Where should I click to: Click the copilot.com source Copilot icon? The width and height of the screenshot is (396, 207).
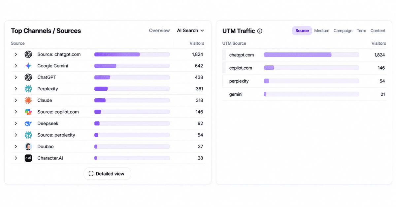[28, 112]
